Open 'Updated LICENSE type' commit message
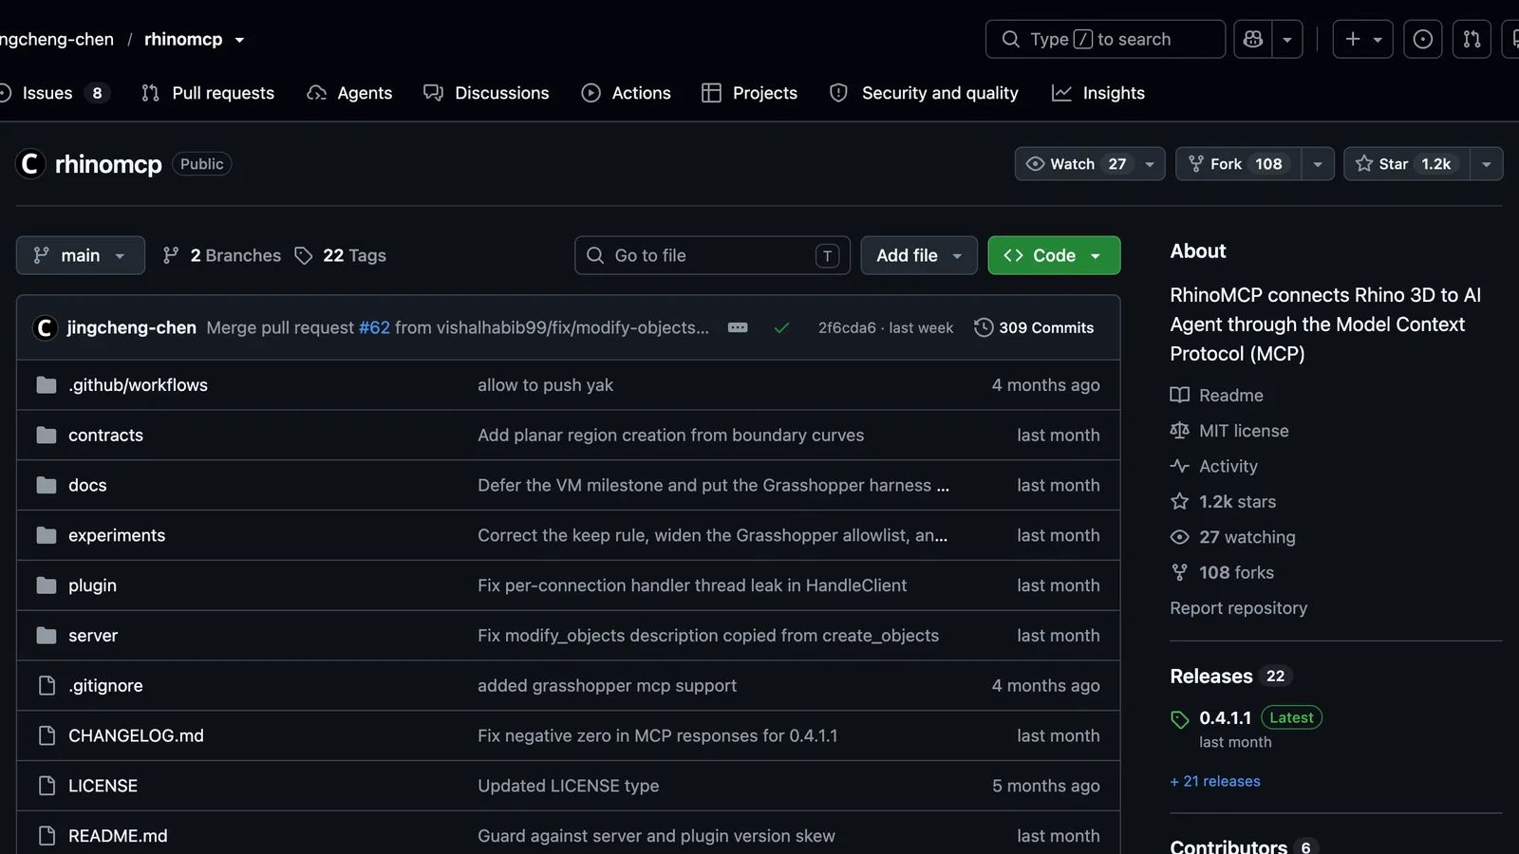1519x854 pixels. coord(568,786)
